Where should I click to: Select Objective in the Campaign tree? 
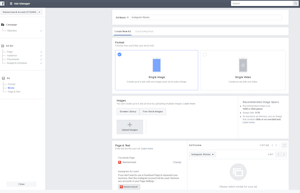[x=12, y=31]
